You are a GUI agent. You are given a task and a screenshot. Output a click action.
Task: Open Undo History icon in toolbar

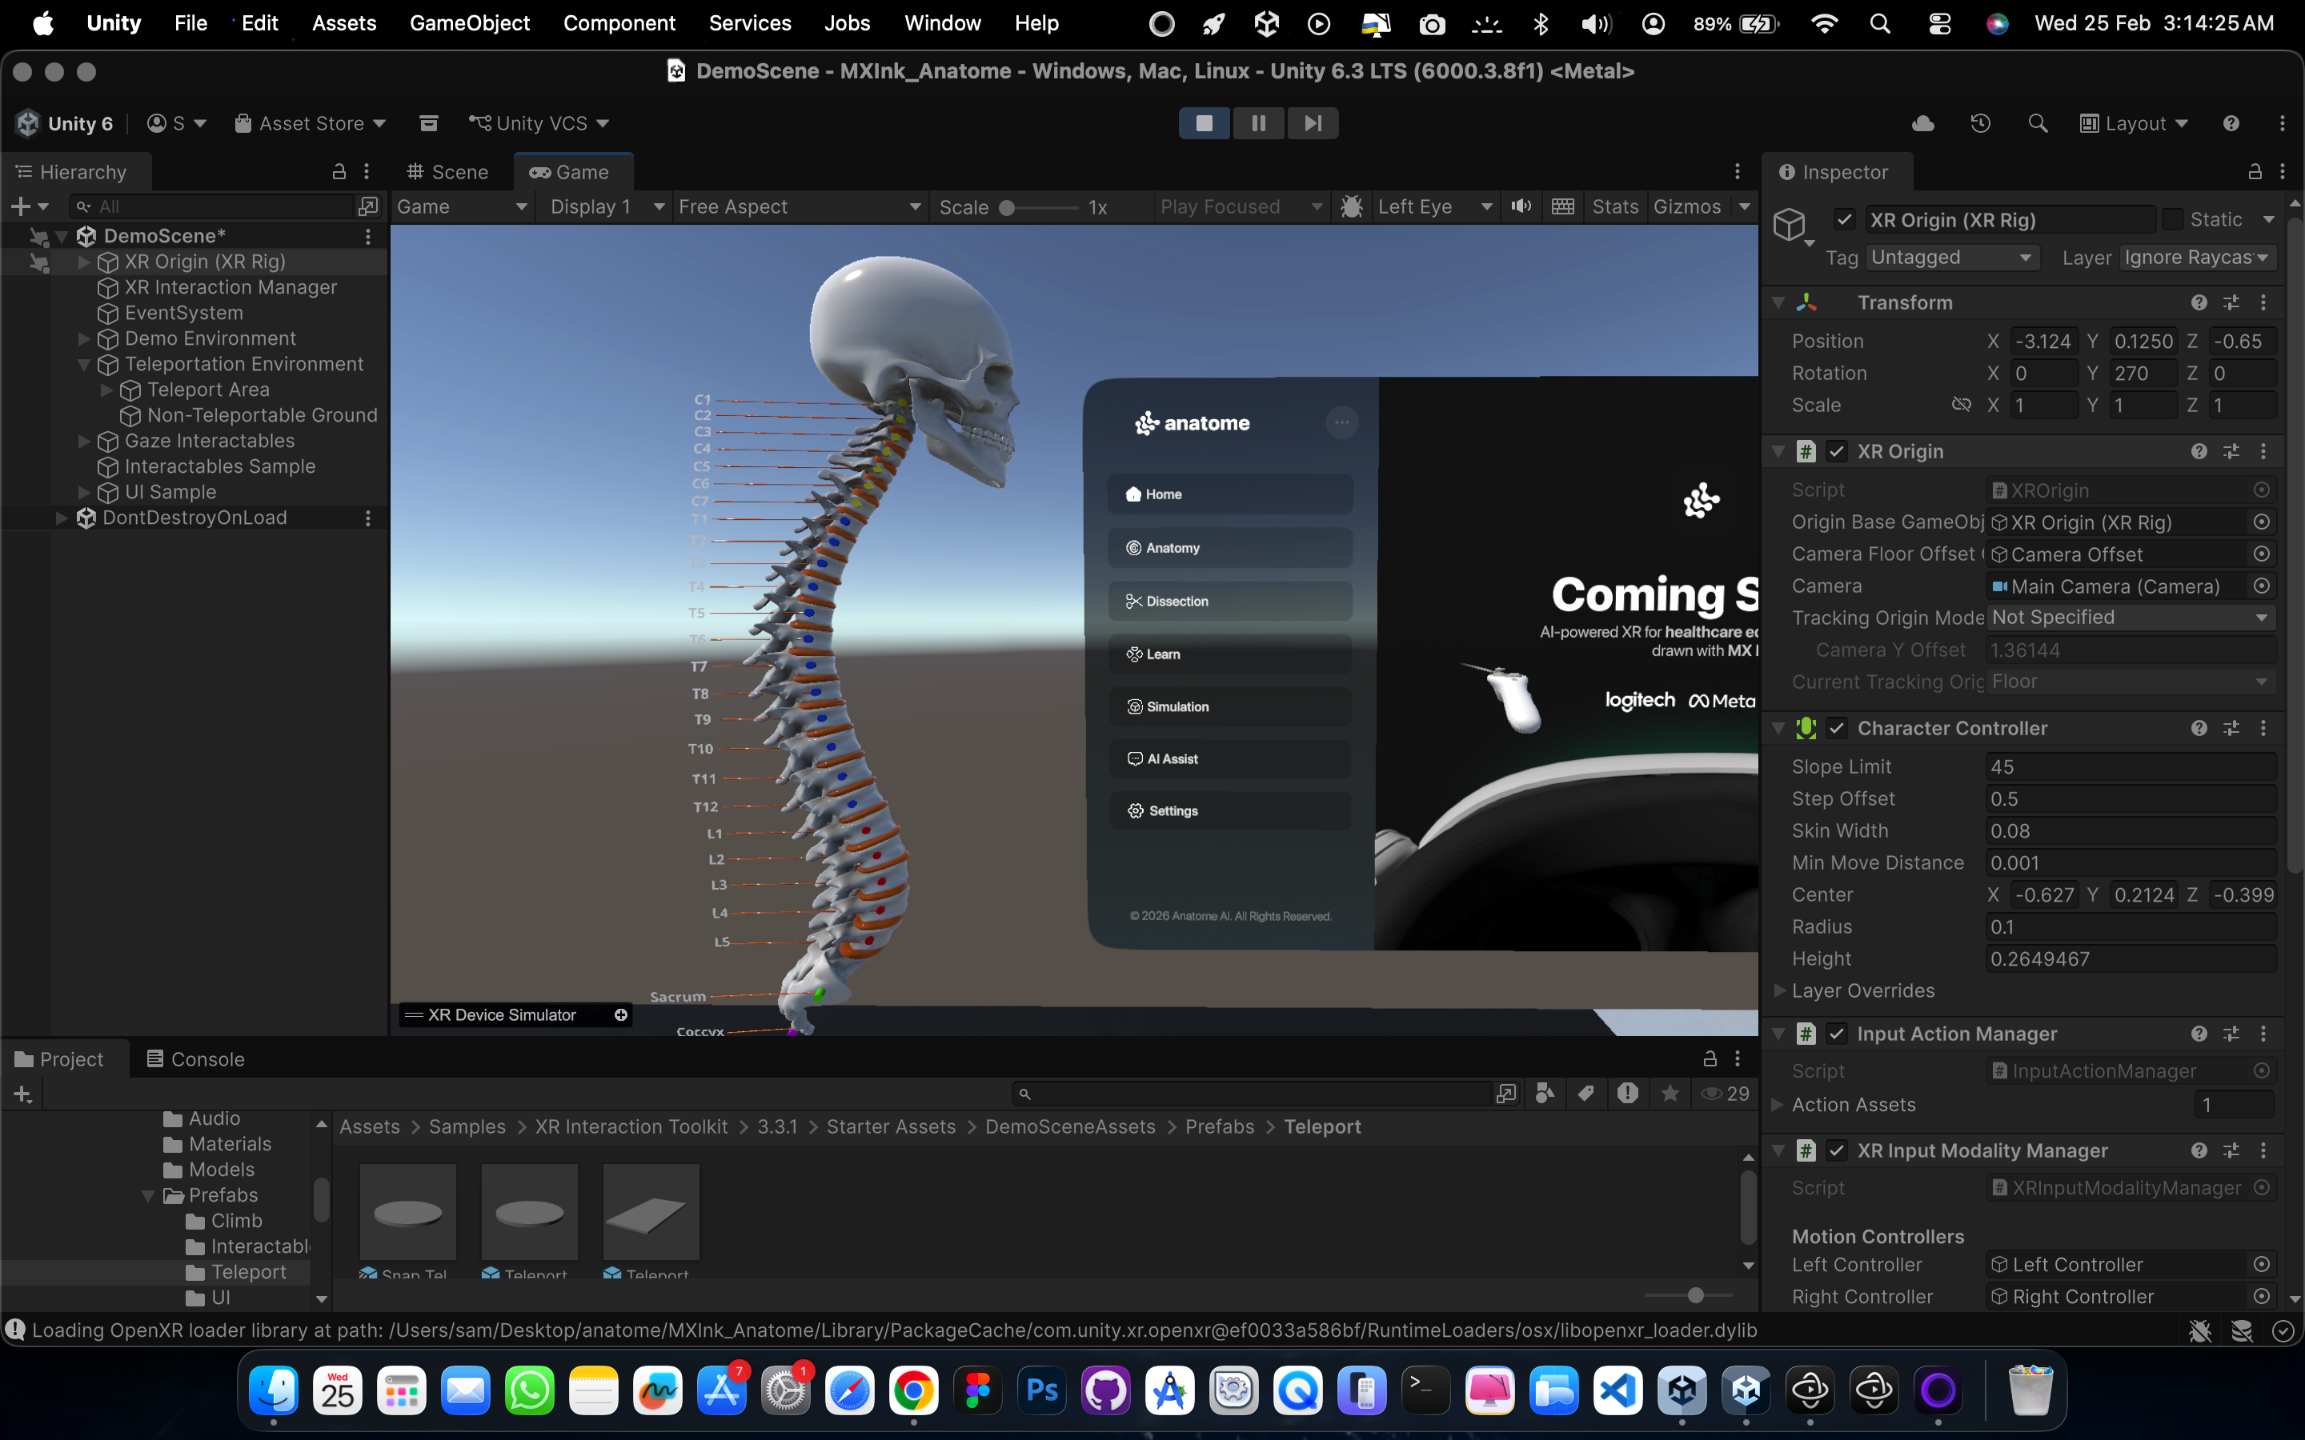(x=1980, y=123)
